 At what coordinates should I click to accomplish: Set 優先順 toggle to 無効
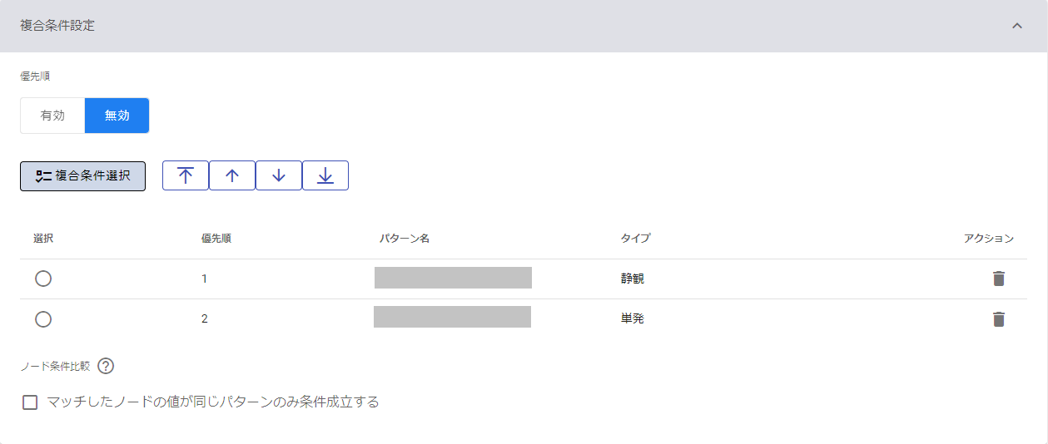(x=117, y=116)
